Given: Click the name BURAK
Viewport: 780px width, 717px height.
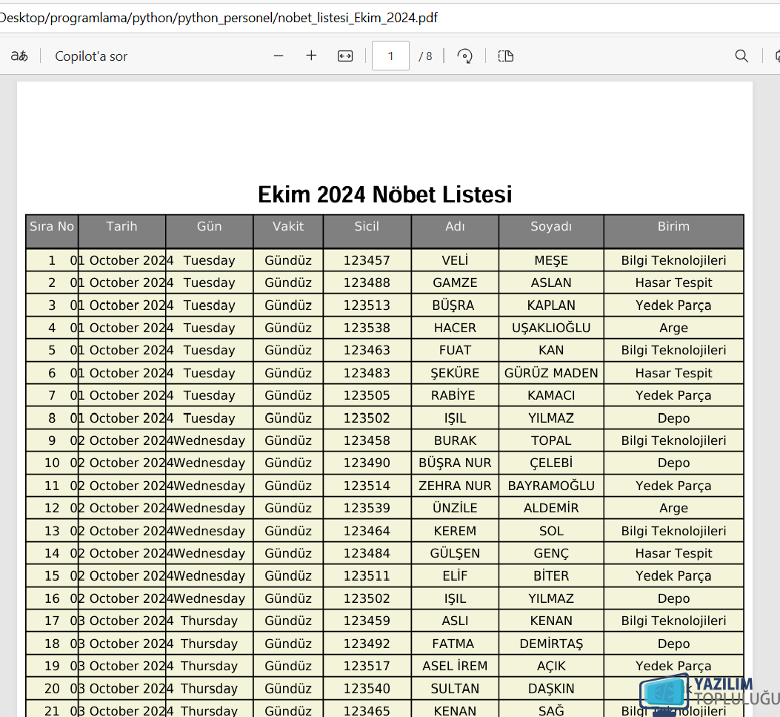Looking at the screenshot, I should pyautogui.click(x=455, y=440).
